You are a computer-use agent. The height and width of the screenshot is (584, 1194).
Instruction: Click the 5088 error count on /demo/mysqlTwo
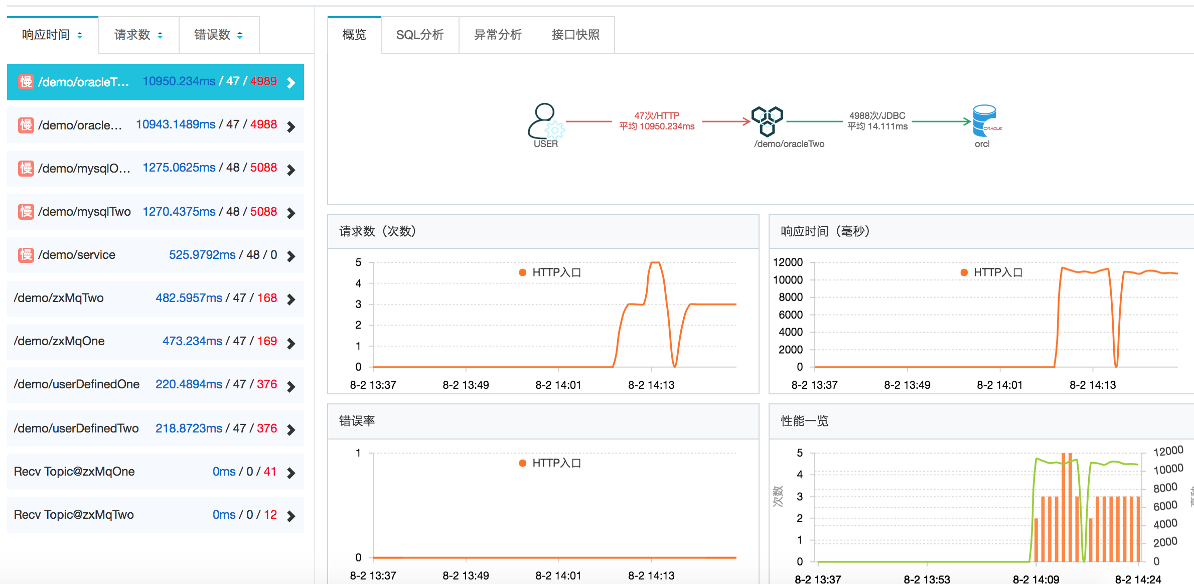click(x=263, y=212)
